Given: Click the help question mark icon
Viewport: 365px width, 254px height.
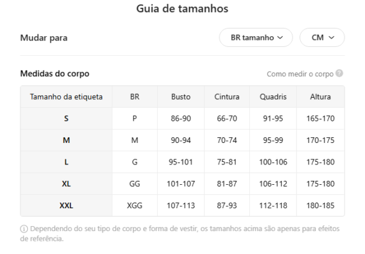Looking at the screenshot, I should (339, 74).
